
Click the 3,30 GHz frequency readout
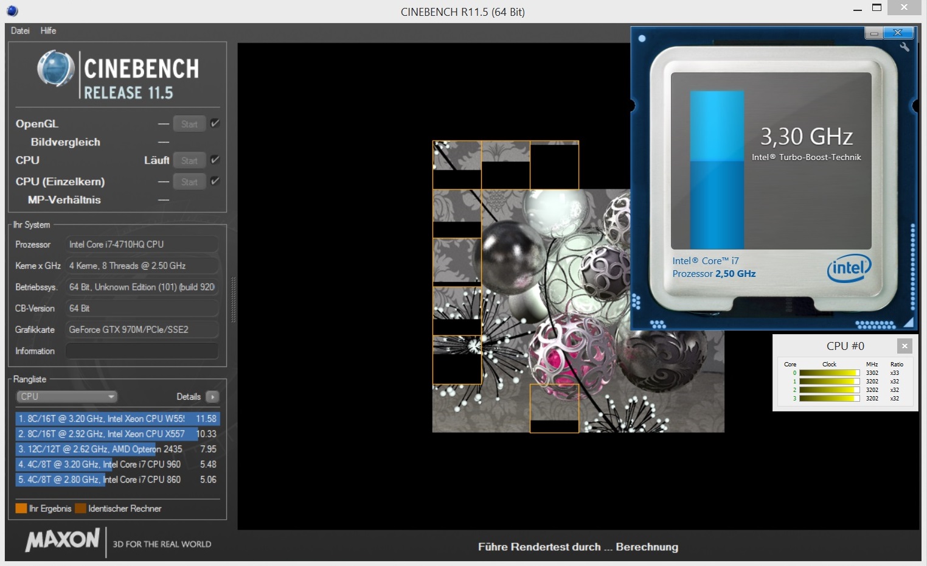(807, 136)
